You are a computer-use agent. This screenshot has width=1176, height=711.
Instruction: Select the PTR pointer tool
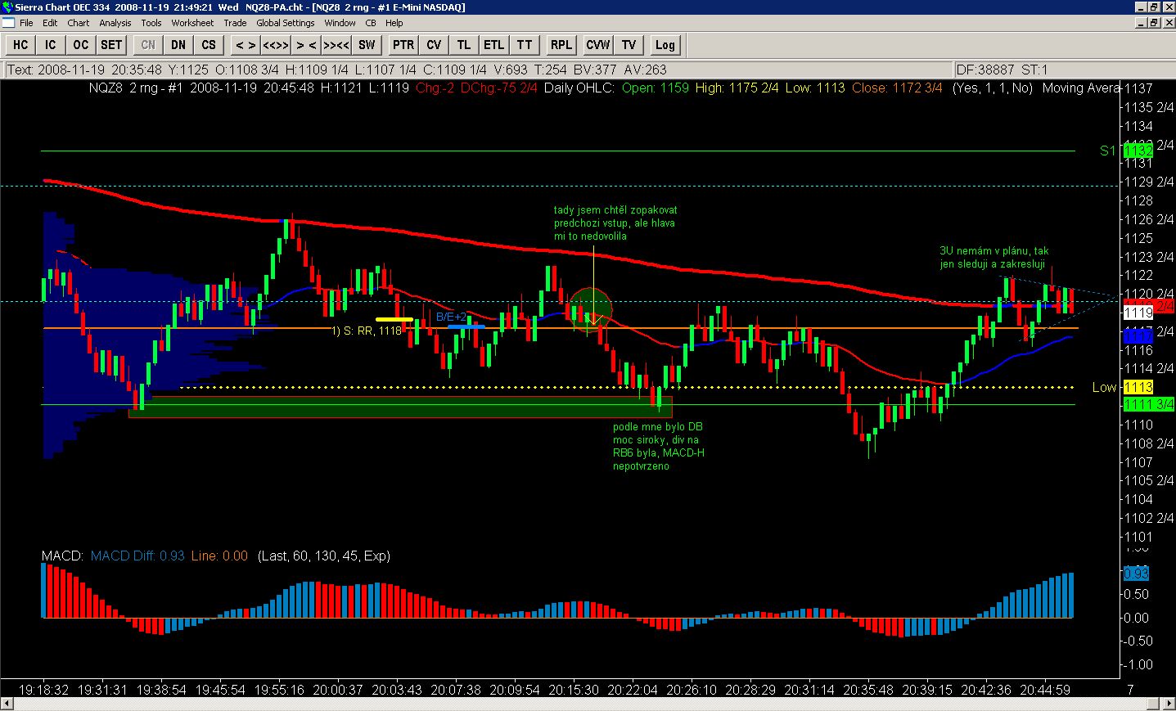403,45
